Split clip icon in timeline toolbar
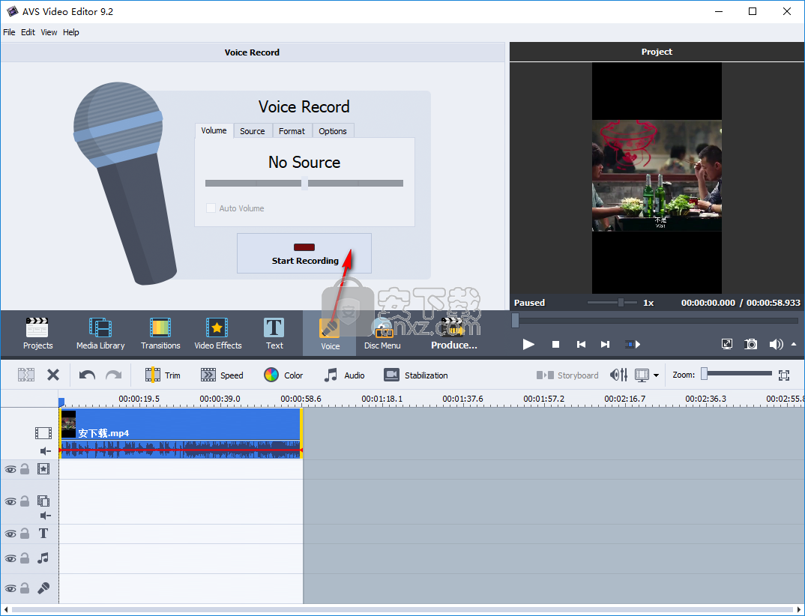Image resolution: width=805 pixels, height=616 pixels. tap(26, 375)
